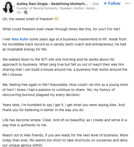Click the business mastermind in NY paragraph
Image resolution: width=134 pixels, height=147 pixels.
(x=64, y=44)
